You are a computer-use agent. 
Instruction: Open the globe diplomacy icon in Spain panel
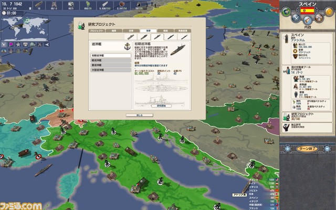click(286, 12)
